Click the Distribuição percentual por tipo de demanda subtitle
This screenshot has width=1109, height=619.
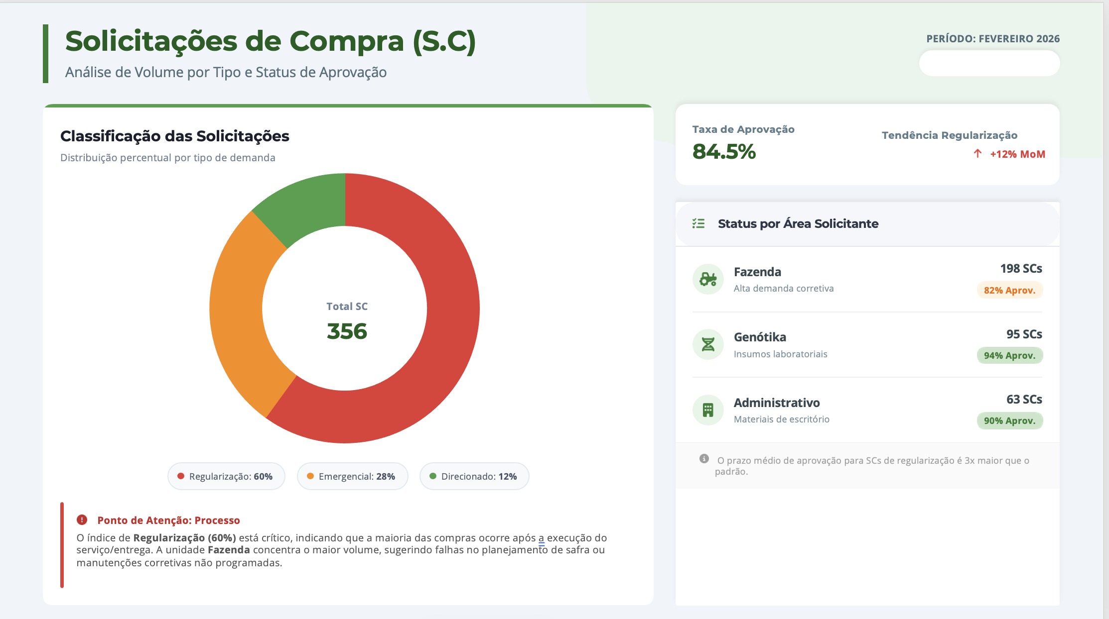coord(168,158)
